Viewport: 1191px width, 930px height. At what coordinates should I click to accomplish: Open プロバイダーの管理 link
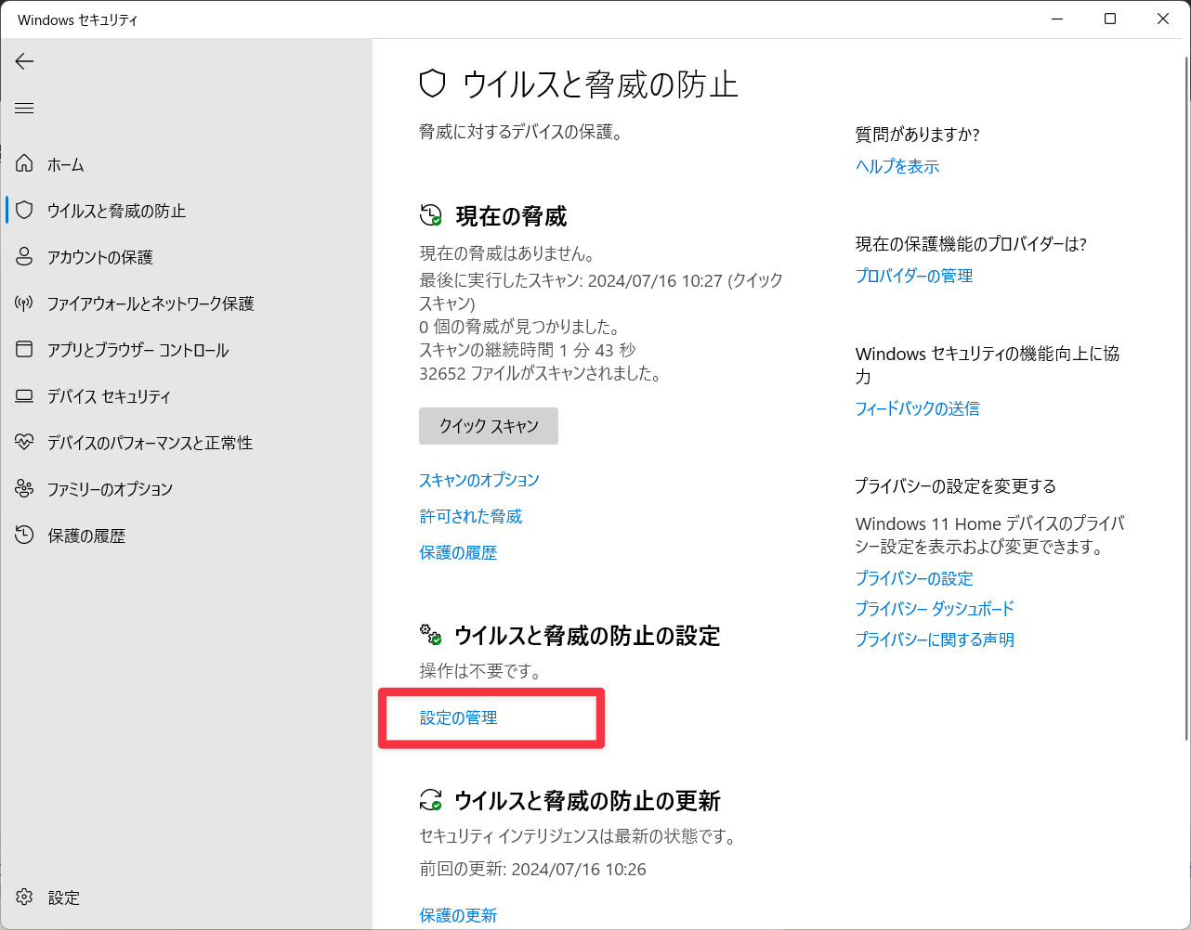914,276
